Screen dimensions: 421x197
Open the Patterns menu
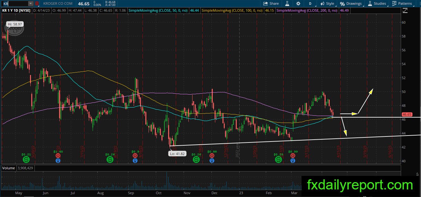(402, 3)
